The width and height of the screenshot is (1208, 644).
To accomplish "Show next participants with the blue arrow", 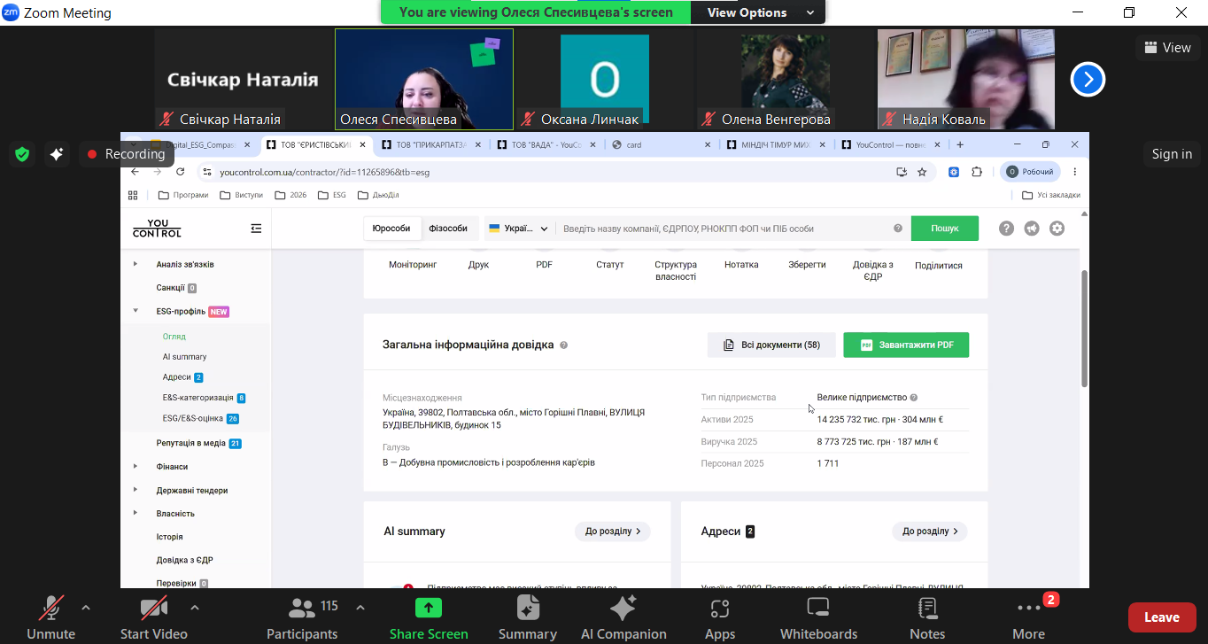I will [x=1088, y=80].
